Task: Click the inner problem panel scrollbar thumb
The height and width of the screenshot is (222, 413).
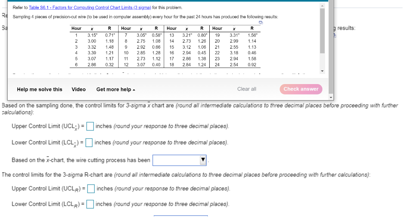Action: tap(322, 31)
